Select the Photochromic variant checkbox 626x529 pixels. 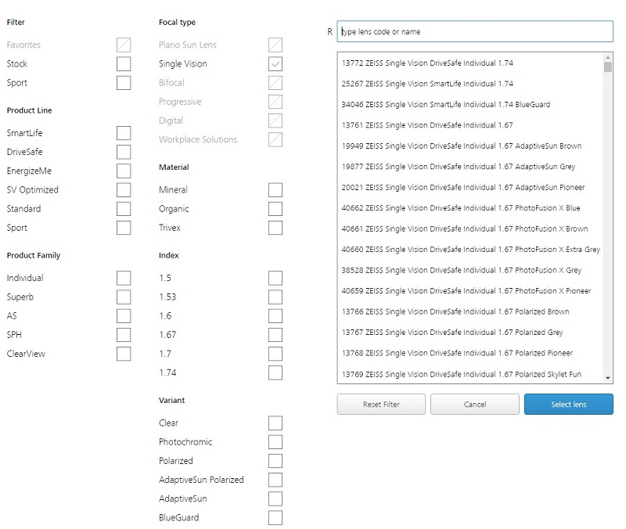[275, 442]
